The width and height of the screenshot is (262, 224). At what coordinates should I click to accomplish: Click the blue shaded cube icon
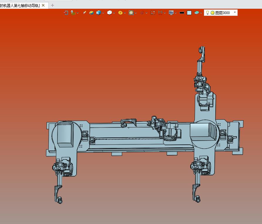point(99,13)
